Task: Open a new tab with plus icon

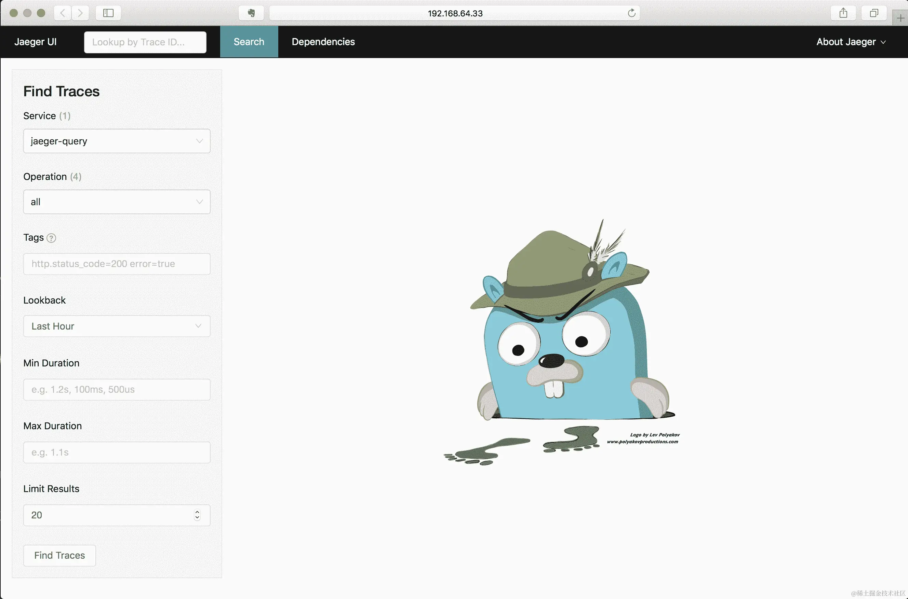Action: pyautogui.click(x=900, y=18)
